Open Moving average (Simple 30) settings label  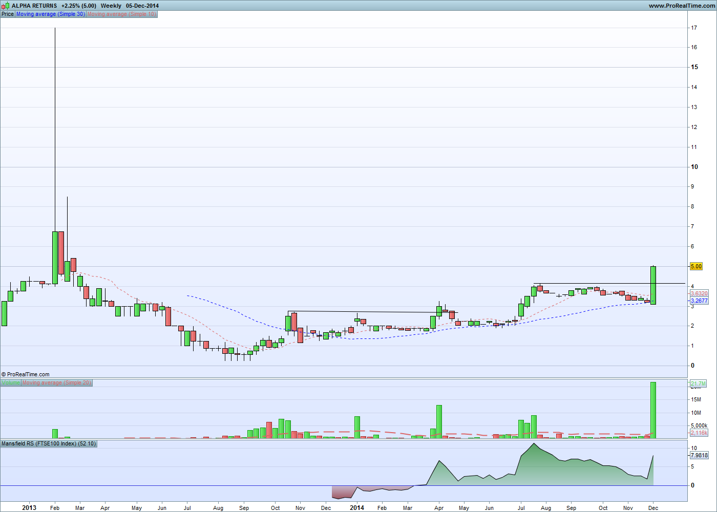click(51, 14)
